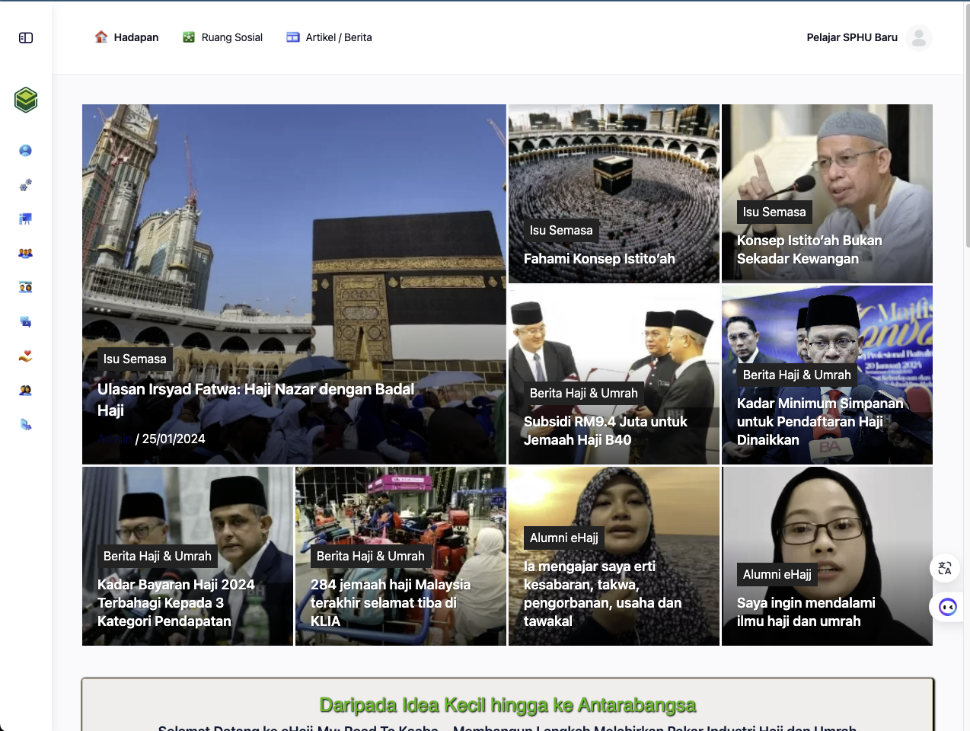The width and height of the screenshot is (970, 731).
Task: Open the Artikel / Berita menu
Action: (329, 37)
